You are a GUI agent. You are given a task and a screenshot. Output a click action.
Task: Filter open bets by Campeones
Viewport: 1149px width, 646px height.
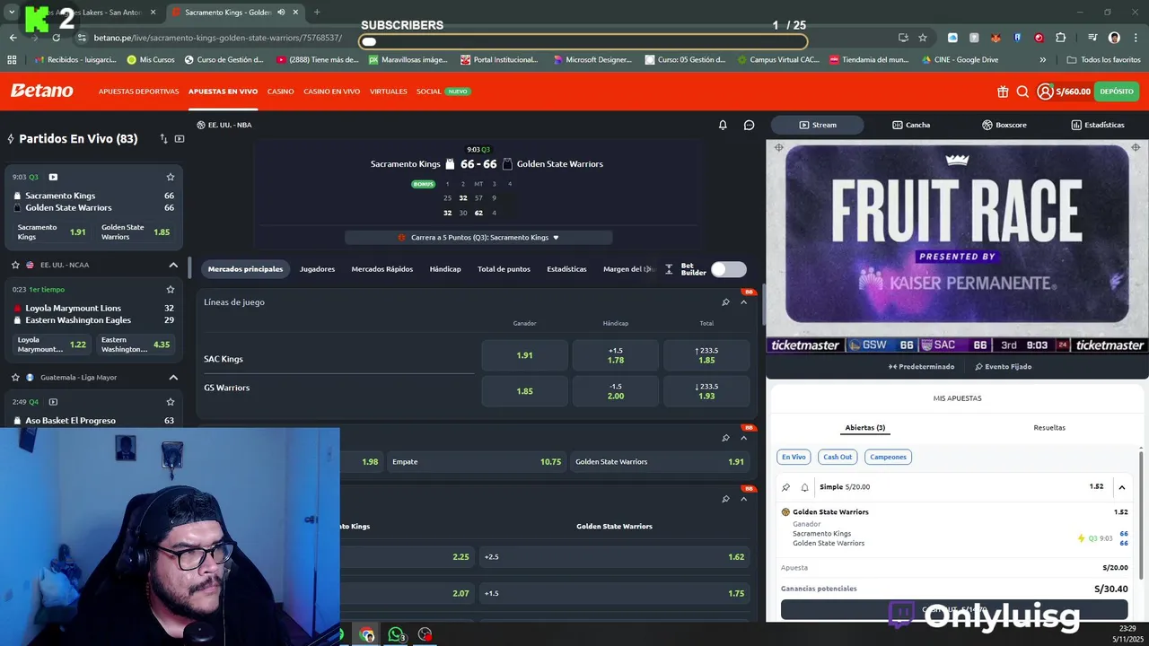(888, 457)
